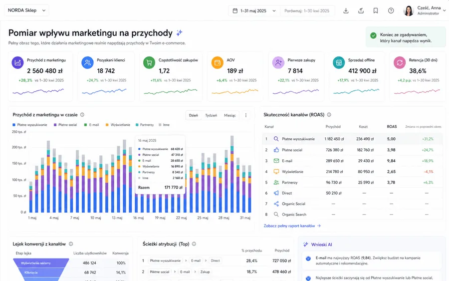Toggle Płatne wyszukiwanie legend series
This screenshot has width=449, height=281.
[x=30, y=125]
